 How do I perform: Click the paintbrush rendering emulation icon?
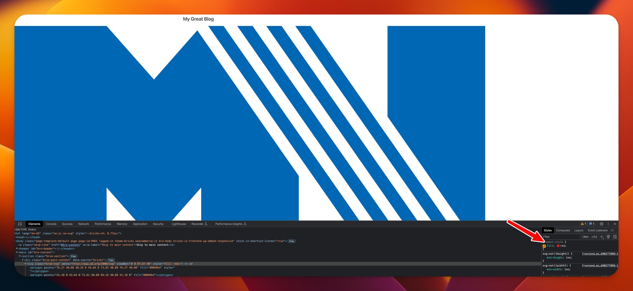tap(608, 237)
